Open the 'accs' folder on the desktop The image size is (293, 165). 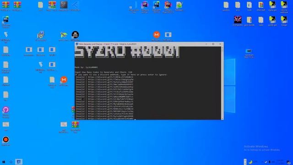[x=238, y=5]
